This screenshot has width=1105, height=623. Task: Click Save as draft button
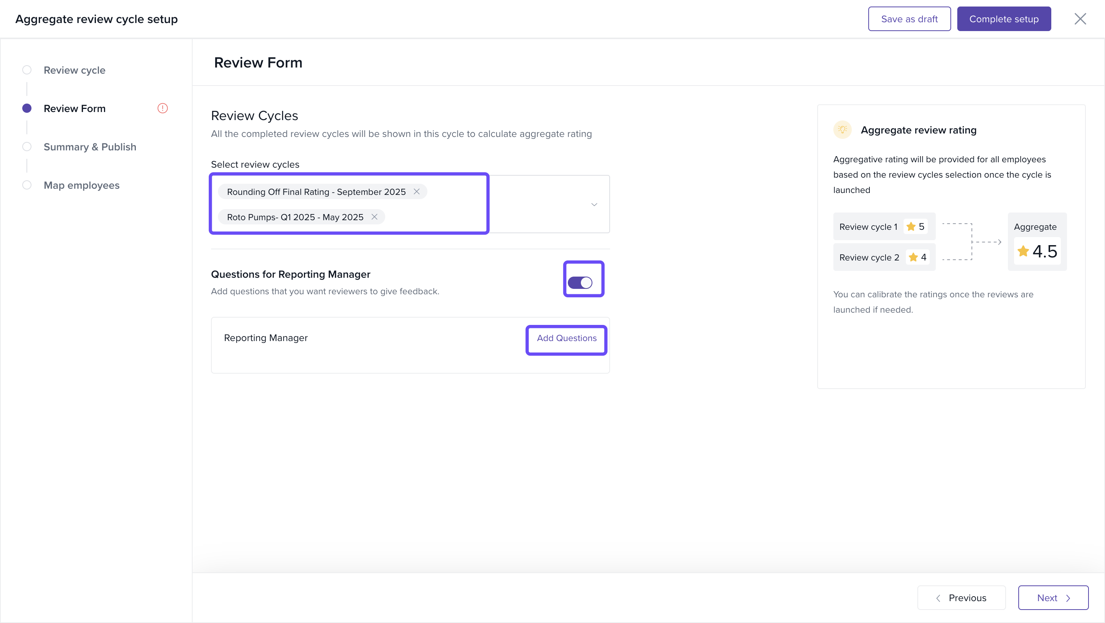pos(909,19)
